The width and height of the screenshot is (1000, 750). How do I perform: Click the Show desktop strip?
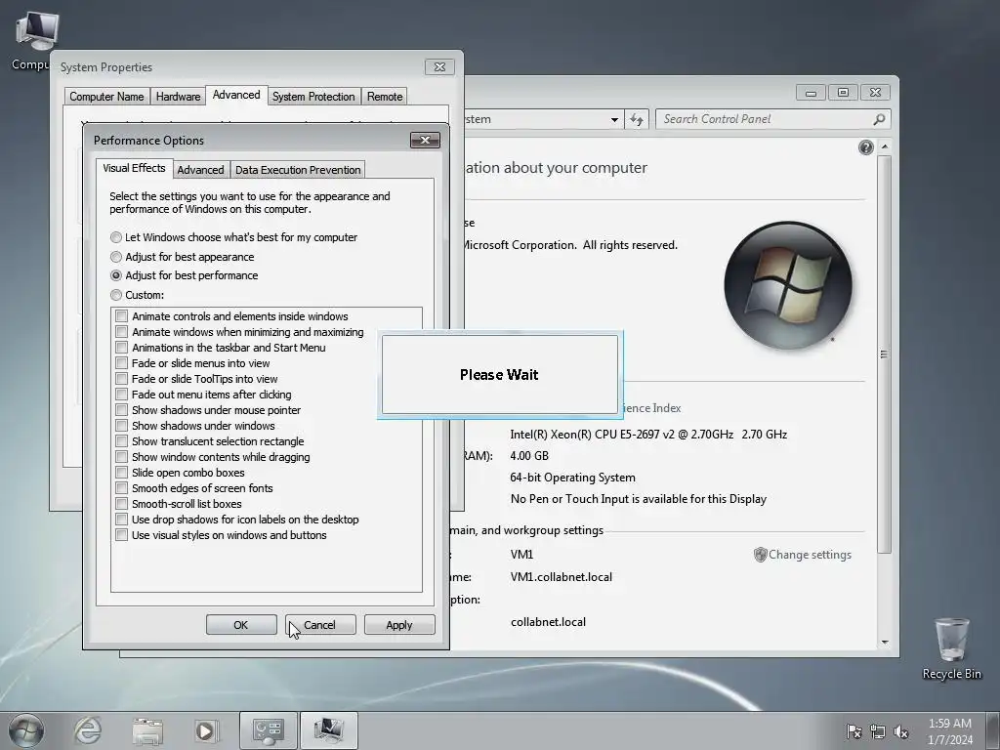click(993, 730)
